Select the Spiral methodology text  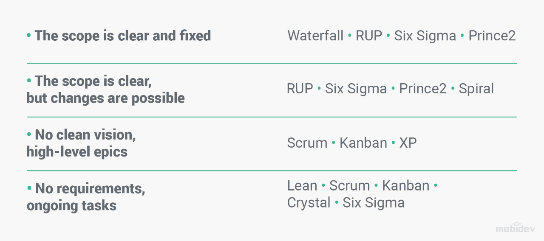pos(476,89)
